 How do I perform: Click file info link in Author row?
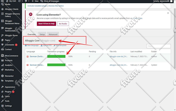[x=119, y=56]
